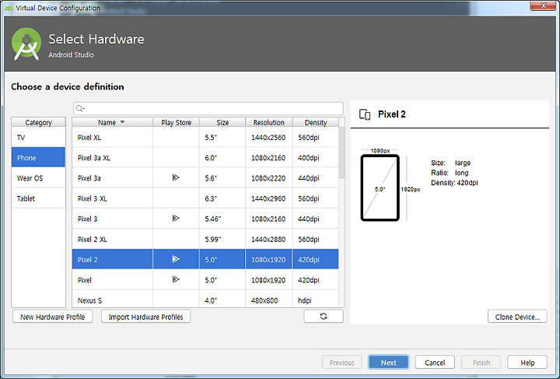Click the 6.3" size cell
560x379 pixels.
[x=222, y=198]
